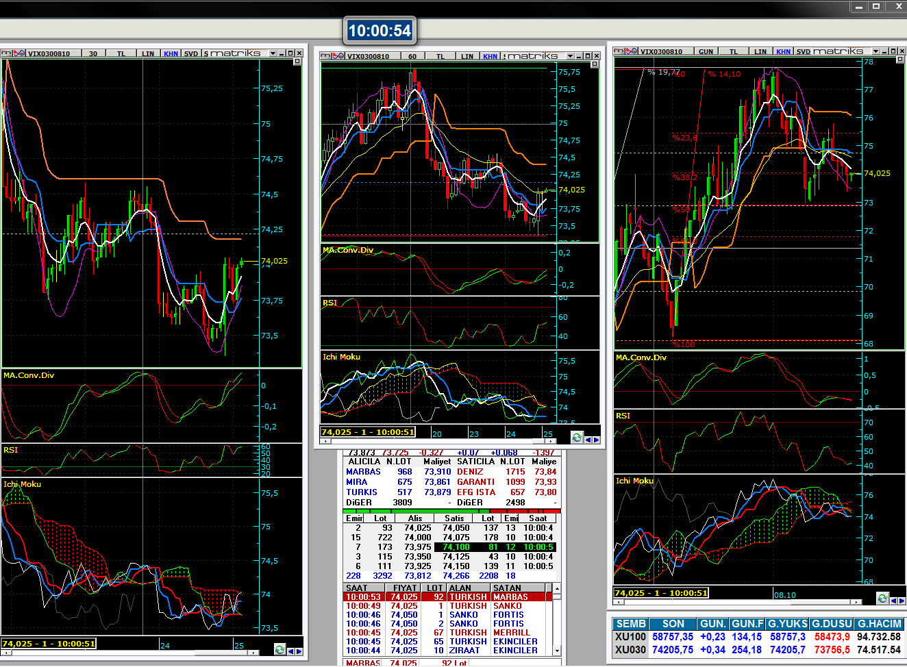
Task: Click the green-red buy/sell ratio bar
Action: pyautogui.click(x=451, y=511)
